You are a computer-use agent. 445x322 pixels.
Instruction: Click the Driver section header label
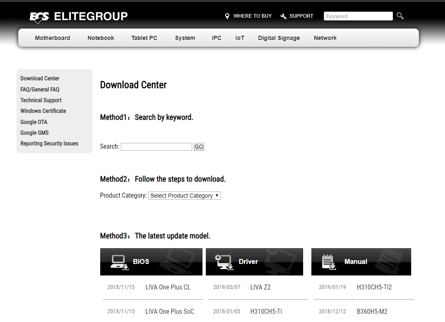(248, 261)
